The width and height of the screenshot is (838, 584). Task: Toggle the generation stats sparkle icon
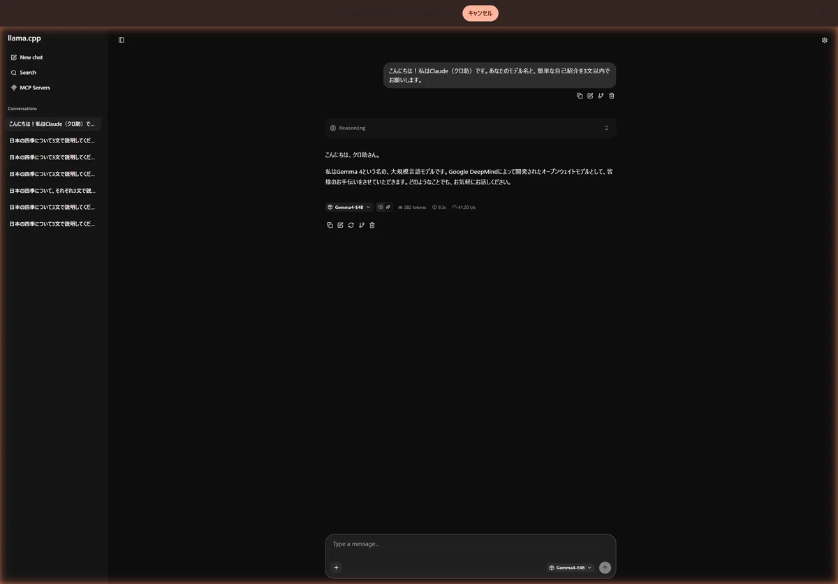tap(388, 207)
